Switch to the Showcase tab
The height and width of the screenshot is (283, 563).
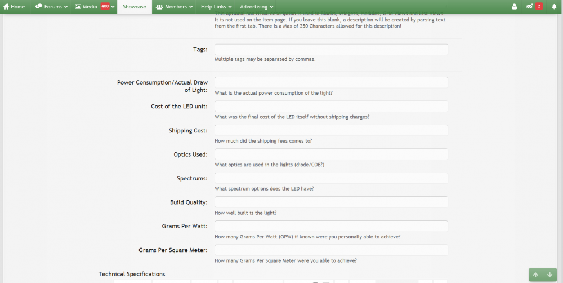pos(134,7)
